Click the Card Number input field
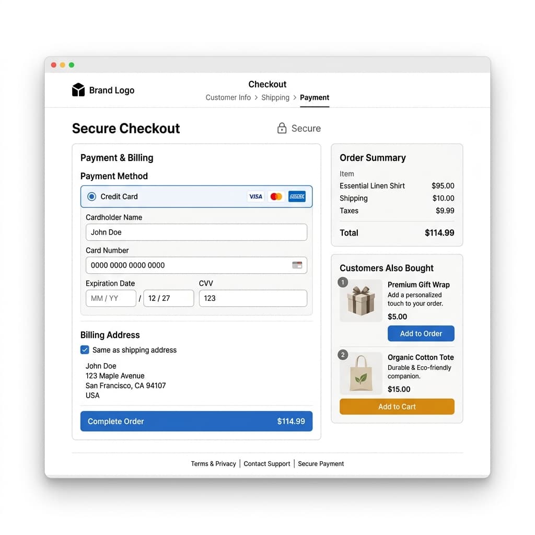Screen dimensions: 535x535 [196, 265]
